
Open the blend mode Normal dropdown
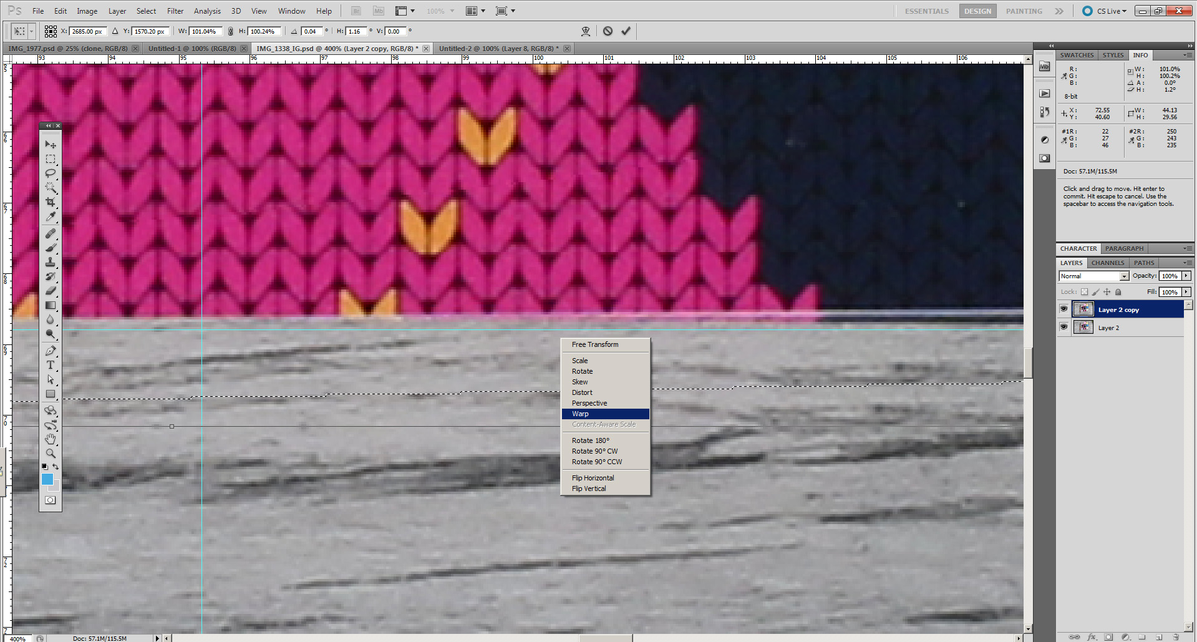coord(1094,276)
